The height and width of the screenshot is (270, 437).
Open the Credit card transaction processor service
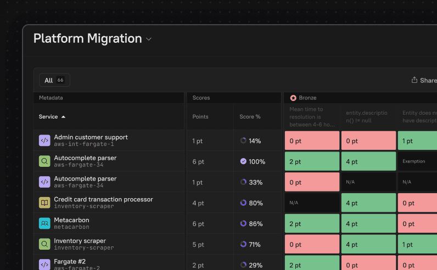coord(103,199)
